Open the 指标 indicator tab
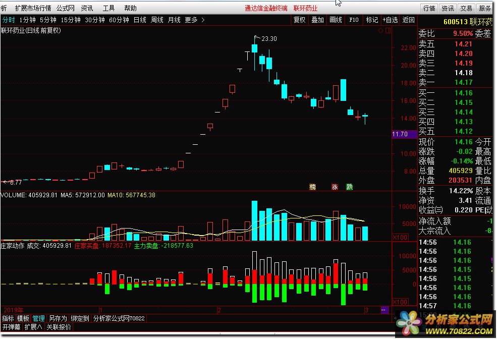497x339 pixels. click(x=8, y=318)
